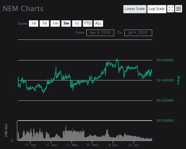
Task: Click the 13. Apr date axis label
Action: (x=30, y=145)
